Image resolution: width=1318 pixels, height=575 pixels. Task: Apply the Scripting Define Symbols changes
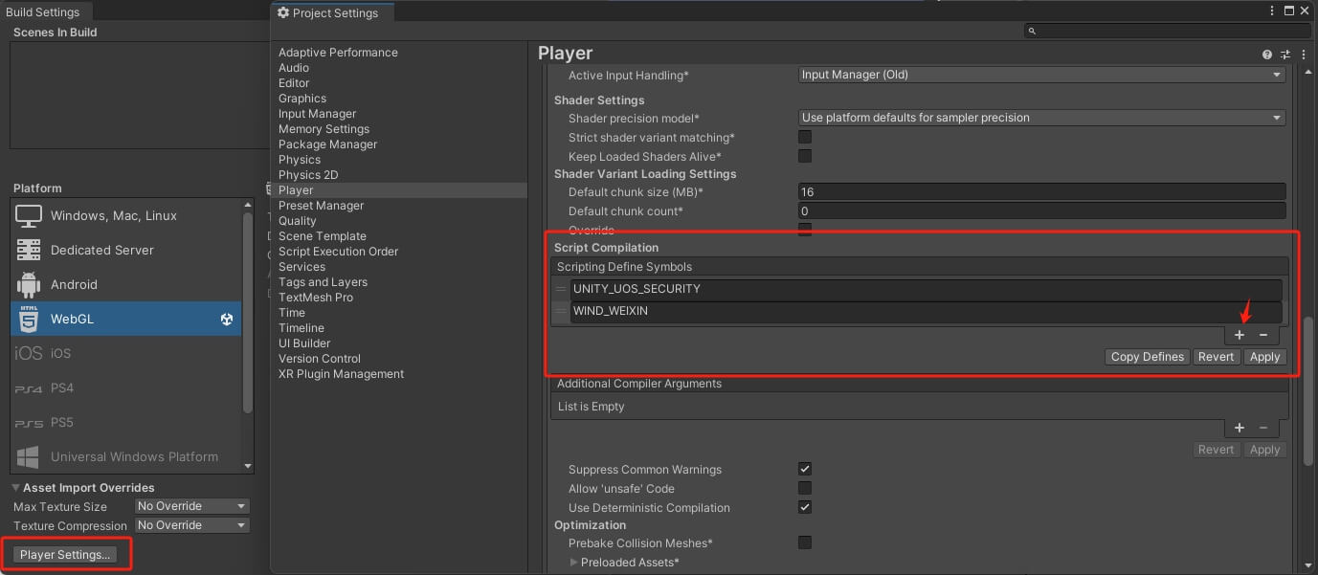pos(1264,357)
